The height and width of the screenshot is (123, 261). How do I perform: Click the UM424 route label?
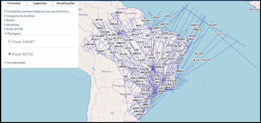141,115
